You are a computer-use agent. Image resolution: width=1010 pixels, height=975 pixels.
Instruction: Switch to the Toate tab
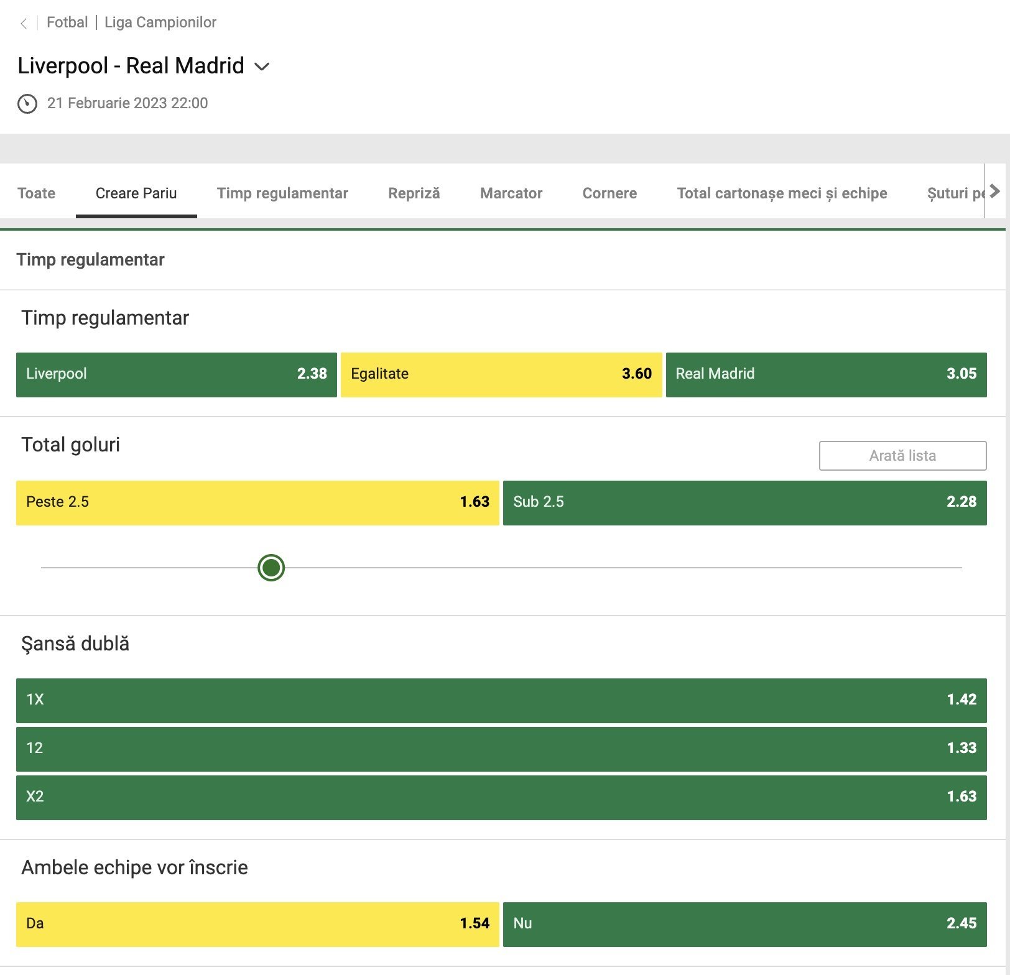point(37,193)
